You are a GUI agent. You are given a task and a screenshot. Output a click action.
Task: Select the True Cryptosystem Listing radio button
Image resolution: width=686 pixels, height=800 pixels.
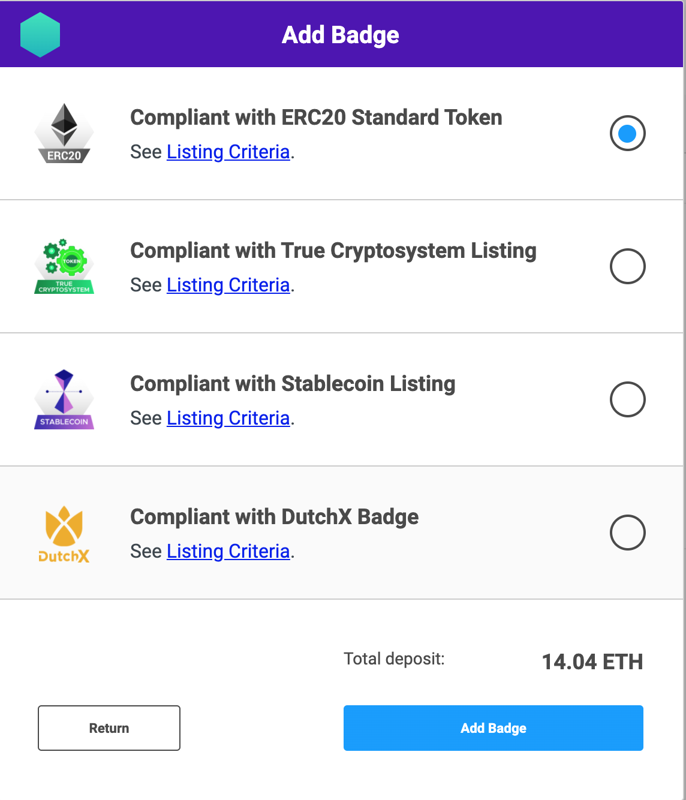point(627,266)
